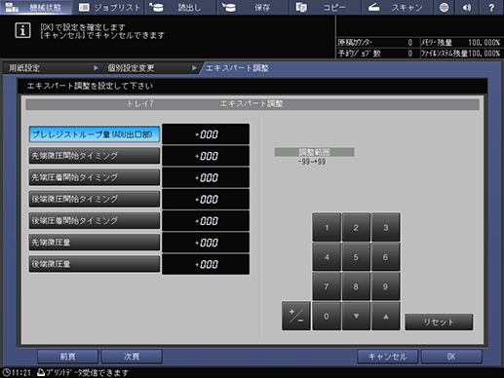
Task: Click value field for 後端微圧量
Action: pyautogui.click(x=206, y=264)
